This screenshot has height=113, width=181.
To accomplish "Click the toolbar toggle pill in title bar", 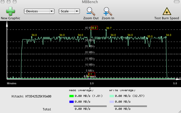I will tap(176, 2).
